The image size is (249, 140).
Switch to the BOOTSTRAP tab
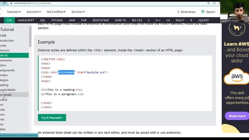tap(101, 20)
